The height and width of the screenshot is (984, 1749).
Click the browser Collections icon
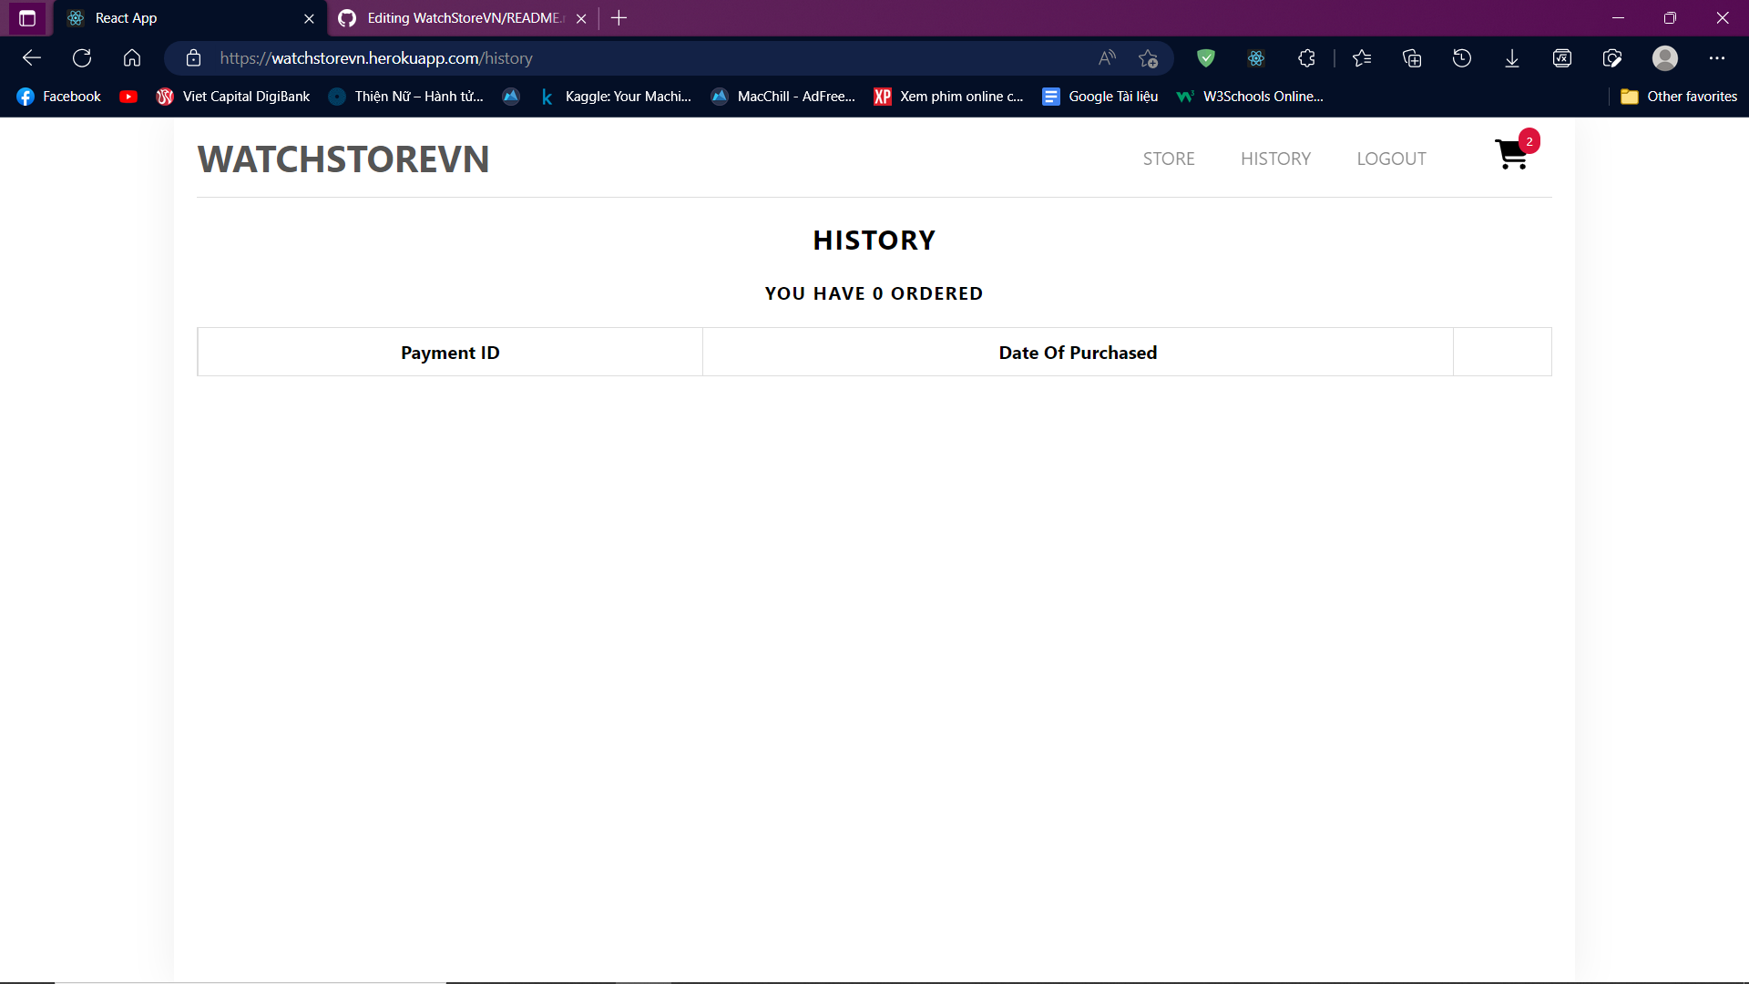[1412, 57]
